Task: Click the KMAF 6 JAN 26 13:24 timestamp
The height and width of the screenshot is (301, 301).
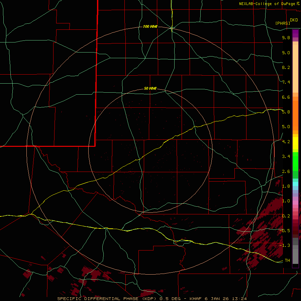Action: coord(218,299)
